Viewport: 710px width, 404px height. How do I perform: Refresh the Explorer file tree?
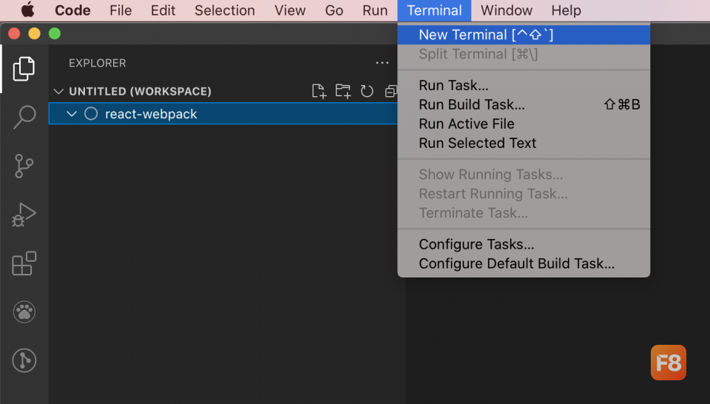click(367, 91)
